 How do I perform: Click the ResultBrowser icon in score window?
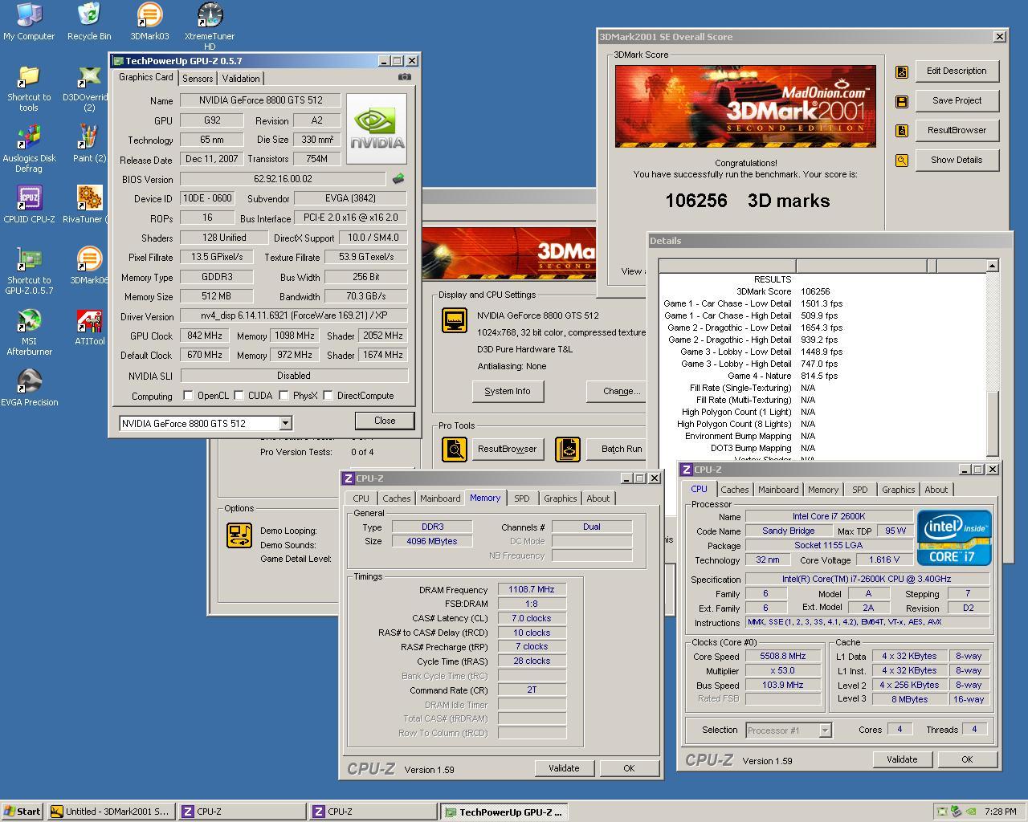[x=902, y=130]
